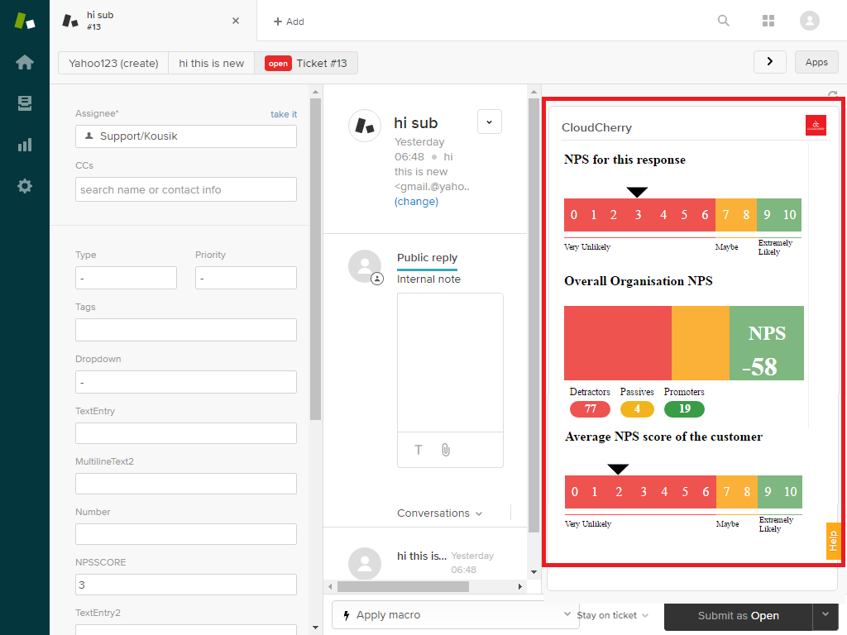Switch to the Internal note tab
Viewport: 847px width, 635px height.
point(428,279)
